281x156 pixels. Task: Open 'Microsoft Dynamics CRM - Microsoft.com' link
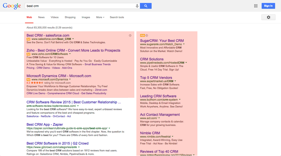click(59, 76)
